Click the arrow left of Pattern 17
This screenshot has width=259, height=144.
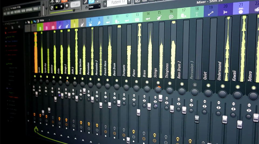pos(105,4)
